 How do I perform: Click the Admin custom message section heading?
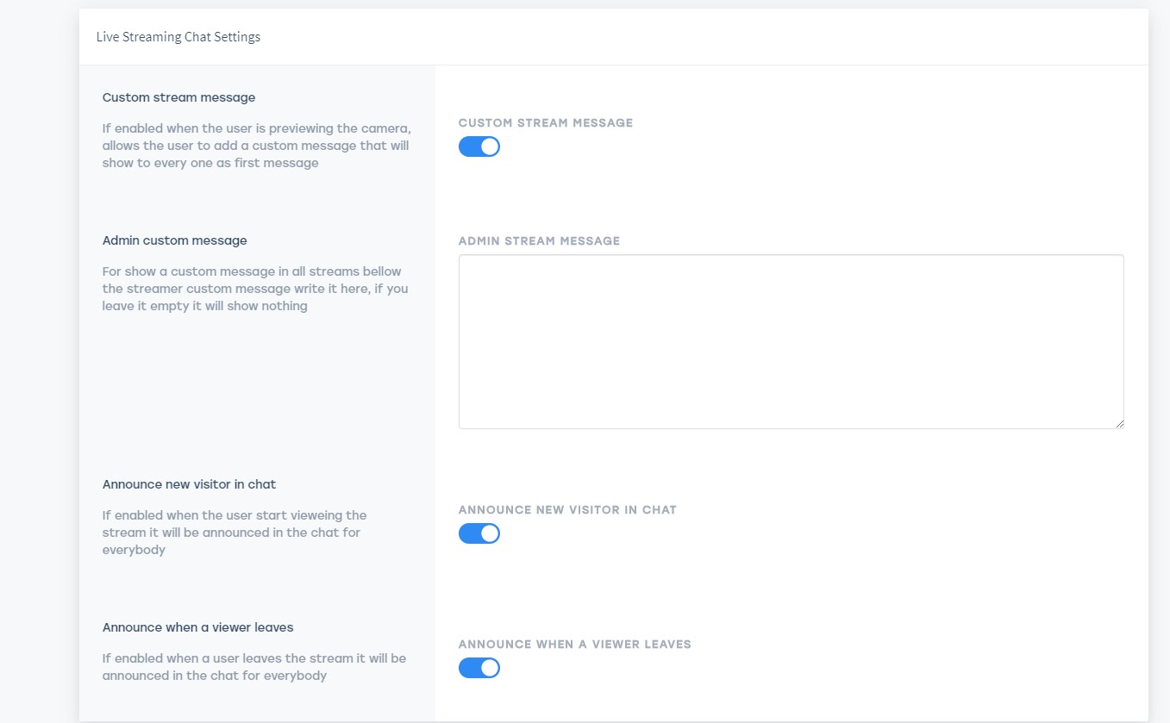(175, 240)
